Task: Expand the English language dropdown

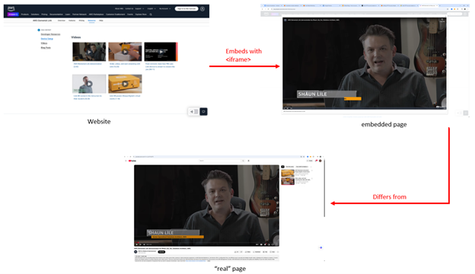Action: (x=151, y=9)
